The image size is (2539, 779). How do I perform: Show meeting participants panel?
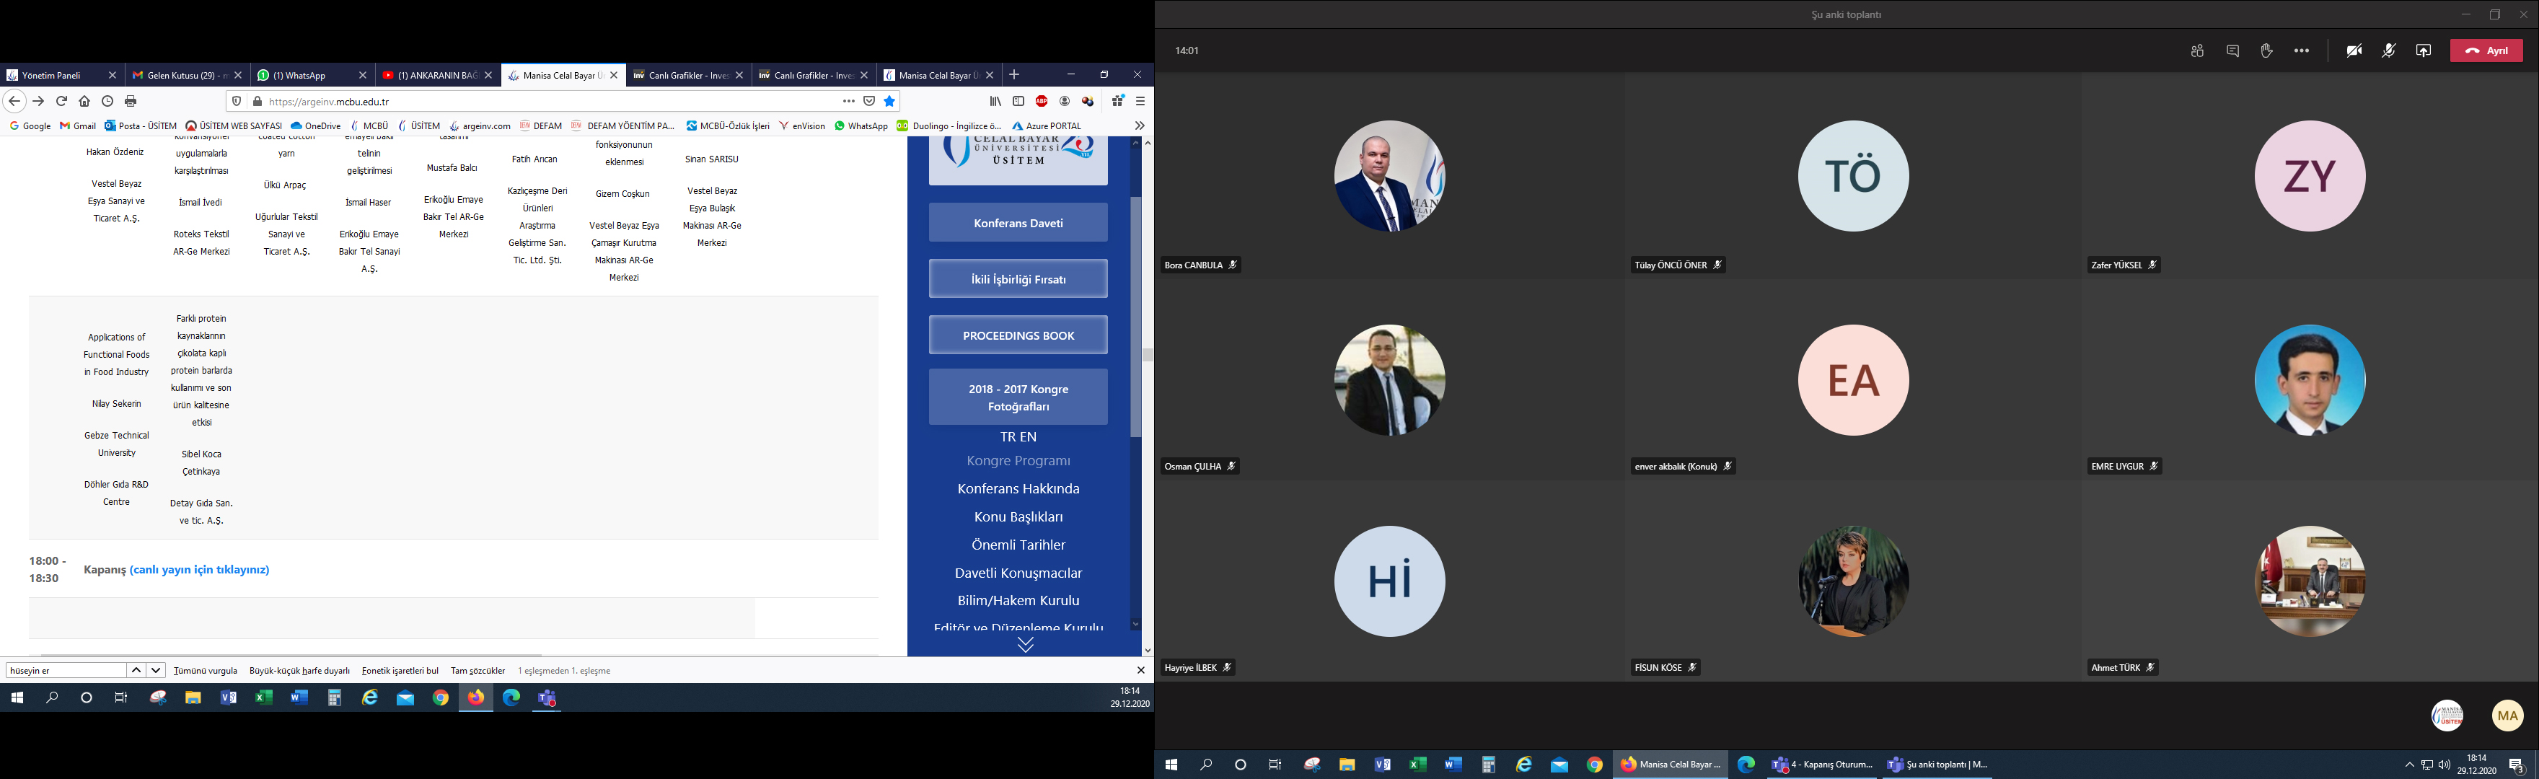click(2197, 51)
